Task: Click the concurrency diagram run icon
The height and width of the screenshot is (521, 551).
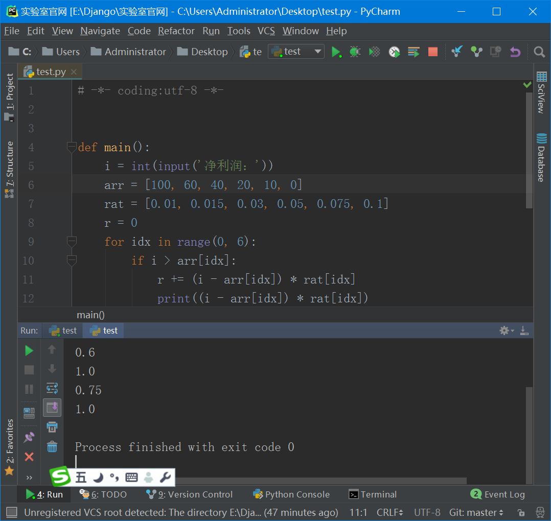Action: click(414, 52)
